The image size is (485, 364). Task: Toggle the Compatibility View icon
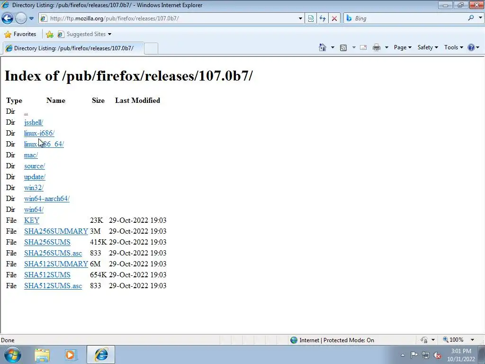coord(311,18)
